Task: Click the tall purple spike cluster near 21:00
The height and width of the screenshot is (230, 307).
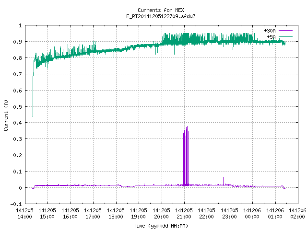Action: point(186,156)
